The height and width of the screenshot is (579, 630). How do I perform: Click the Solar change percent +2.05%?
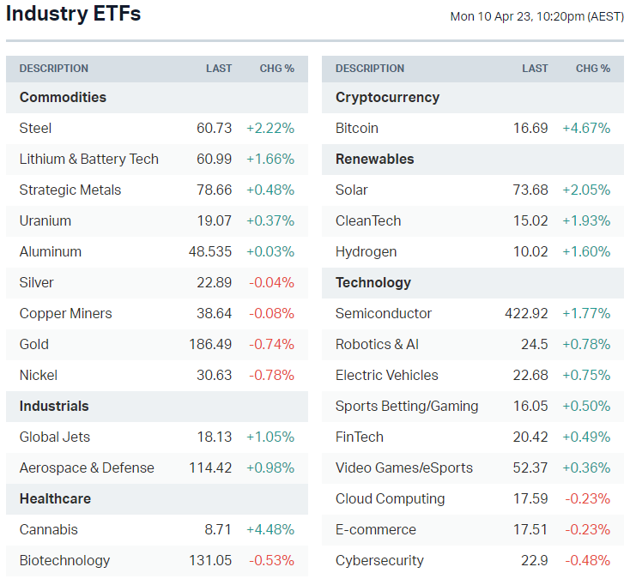tap(586, 190)
